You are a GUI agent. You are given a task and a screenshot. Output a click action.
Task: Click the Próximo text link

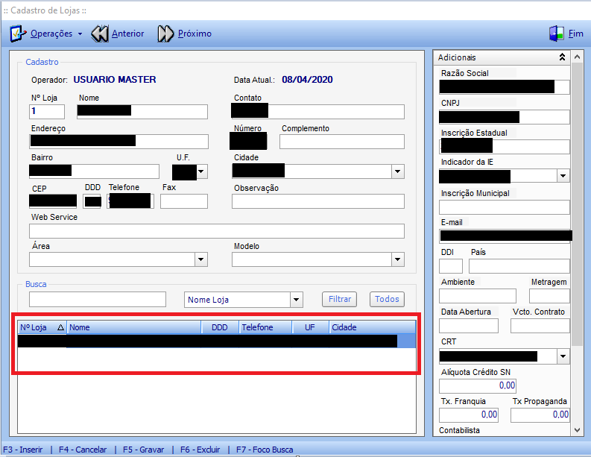[x=195, y=34]
